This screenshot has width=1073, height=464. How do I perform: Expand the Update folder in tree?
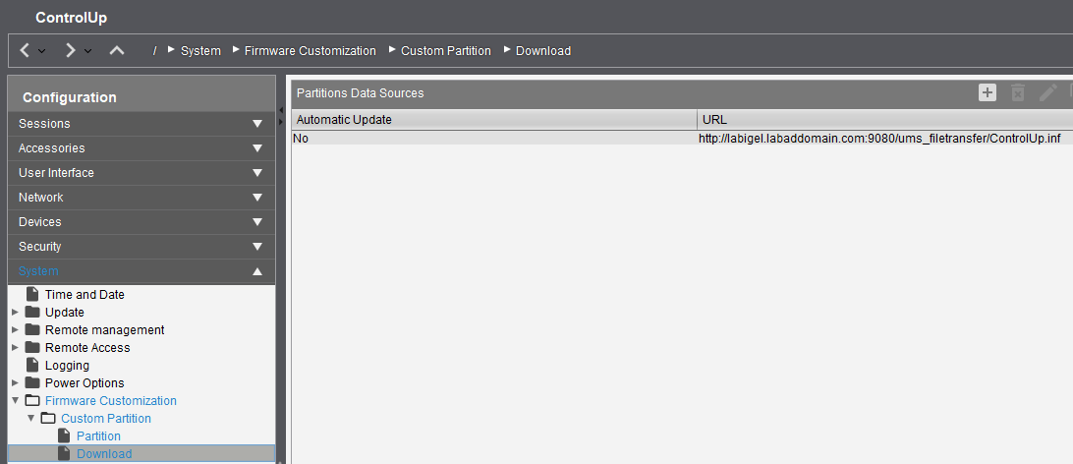(15, 313)
